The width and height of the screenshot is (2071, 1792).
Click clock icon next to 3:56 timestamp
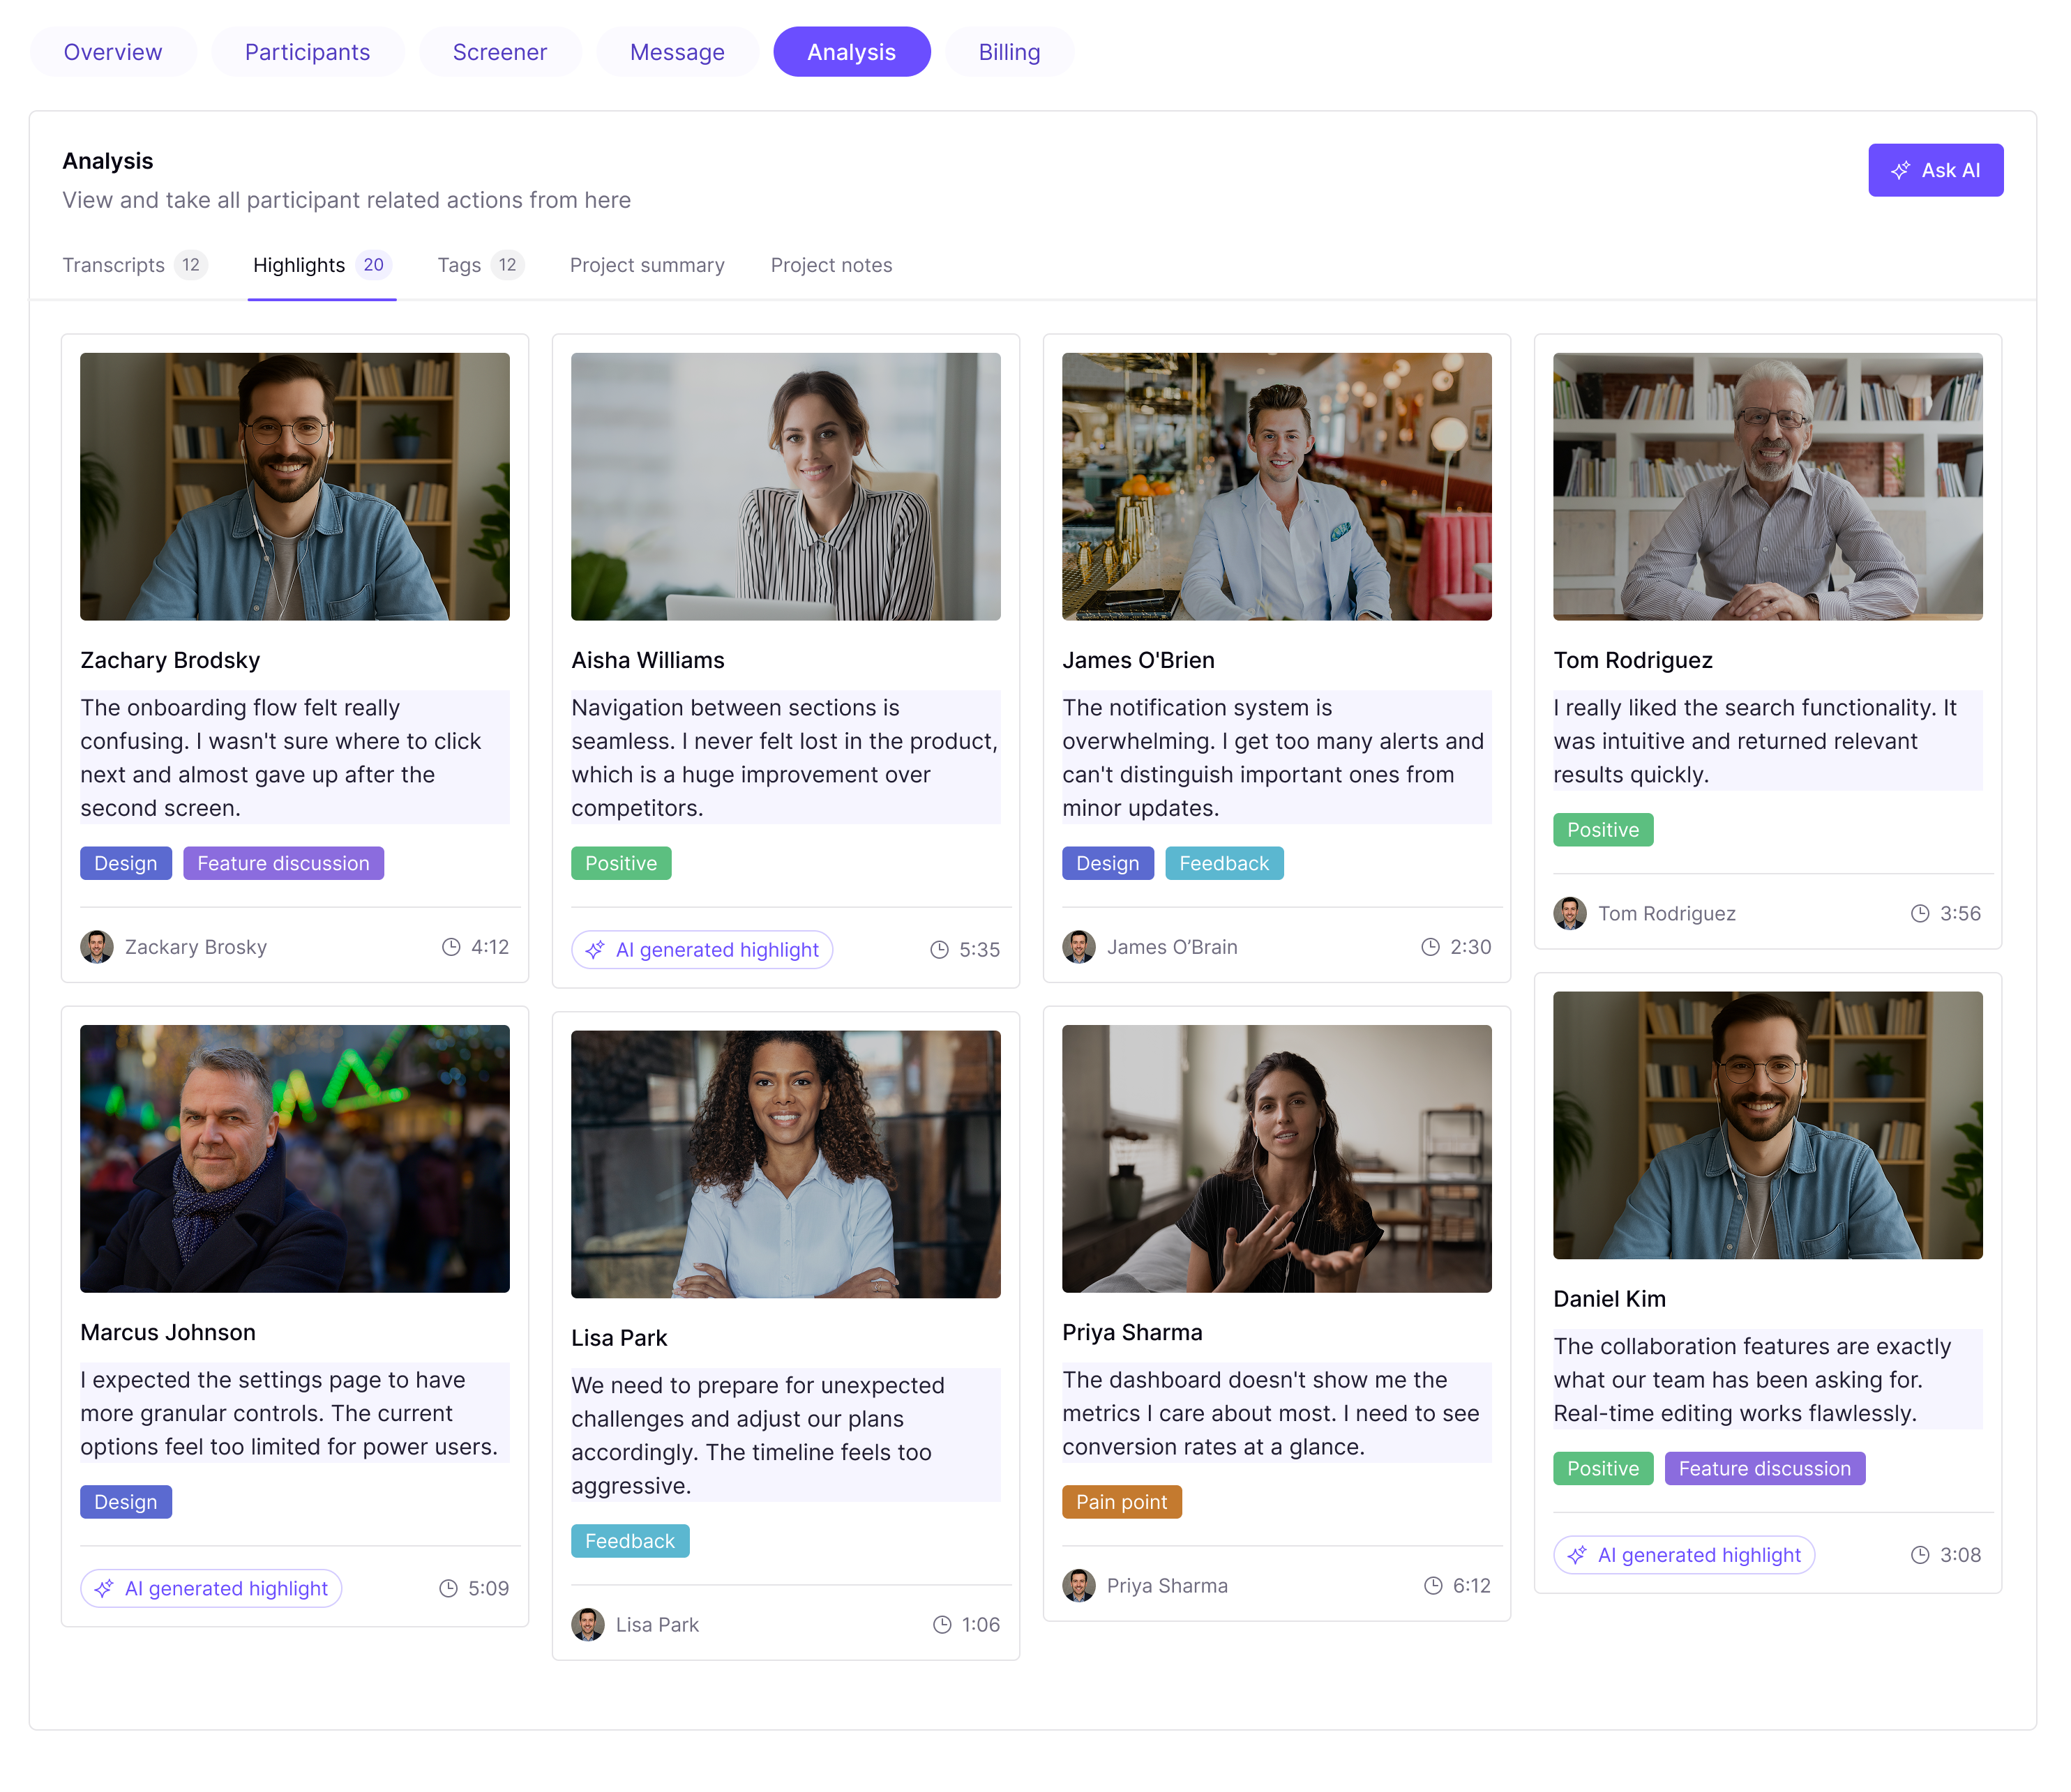coord(1920,913)
